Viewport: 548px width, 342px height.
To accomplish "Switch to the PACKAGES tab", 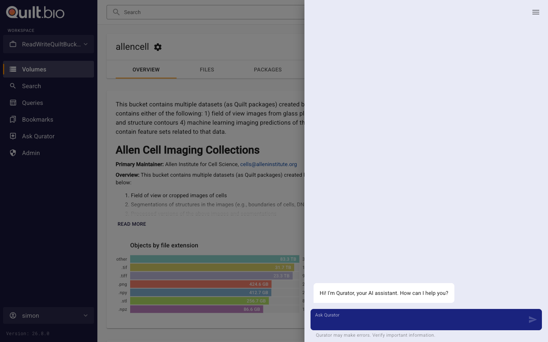I will point(268,70).
